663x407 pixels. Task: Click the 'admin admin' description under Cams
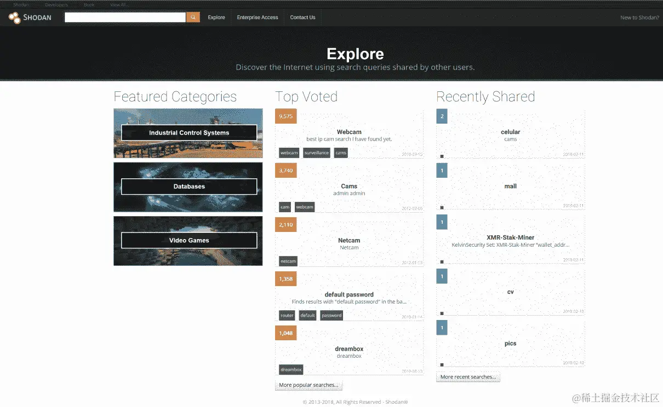(x=349, y=193)
